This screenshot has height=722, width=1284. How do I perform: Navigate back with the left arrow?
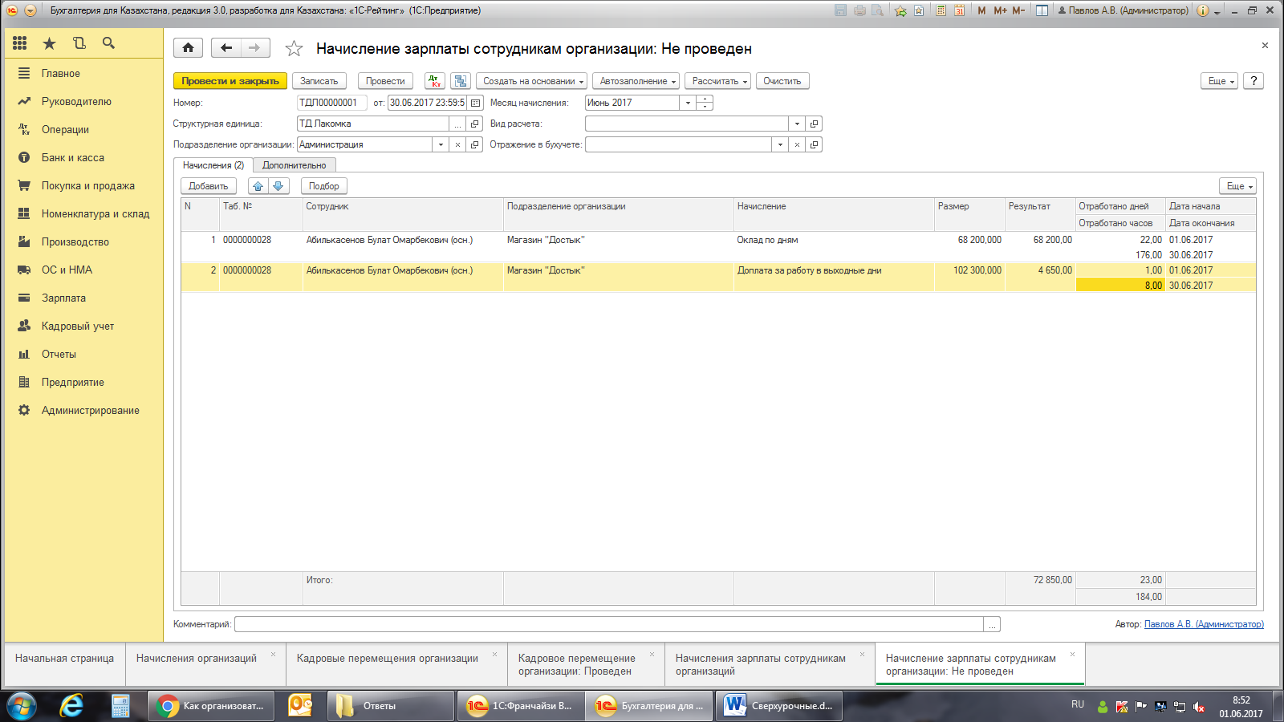pyautogui.click(x=226, y=48)
